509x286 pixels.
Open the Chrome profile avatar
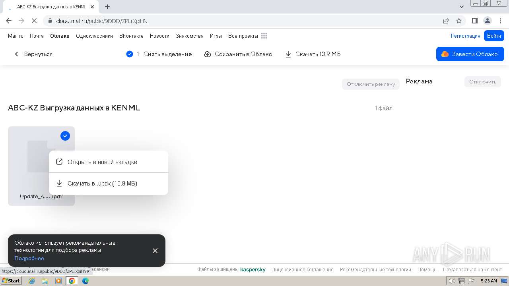coord(487,21)
